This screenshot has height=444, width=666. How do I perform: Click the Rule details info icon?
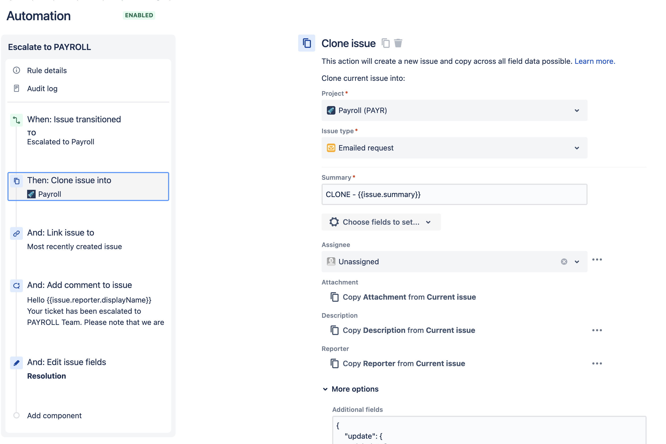(x=16, y=70)
